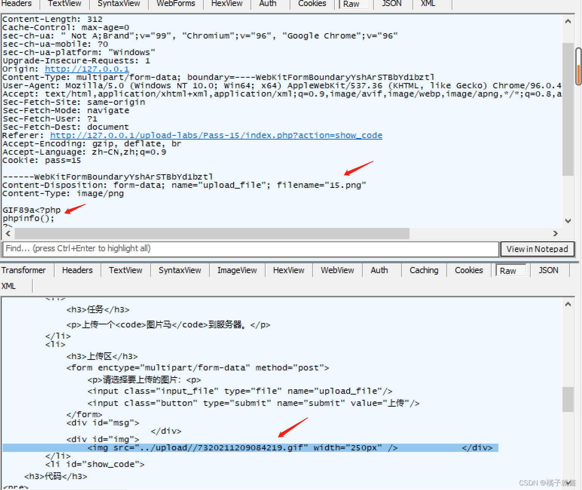Switch to response HexView tab

tap(289, 270)
